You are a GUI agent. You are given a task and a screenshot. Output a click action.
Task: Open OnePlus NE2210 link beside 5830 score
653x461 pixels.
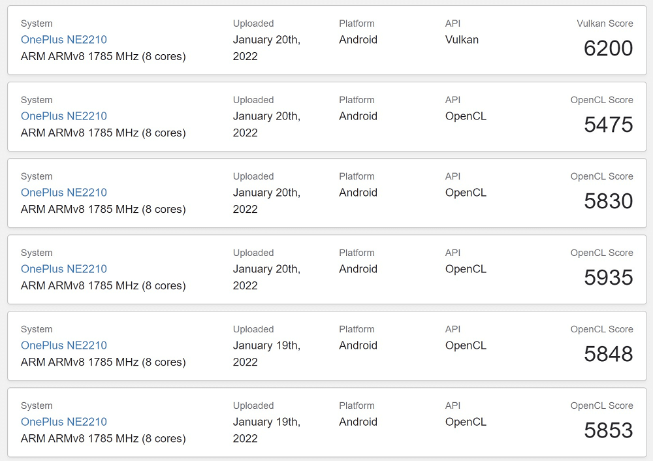(64, 193)
